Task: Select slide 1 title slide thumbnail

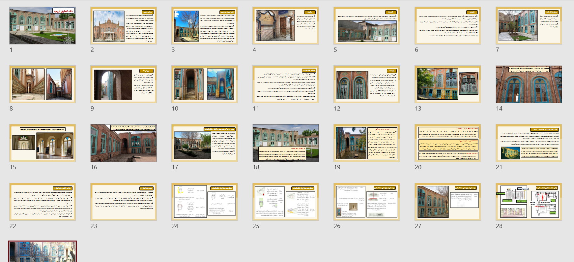Action: 43,26
